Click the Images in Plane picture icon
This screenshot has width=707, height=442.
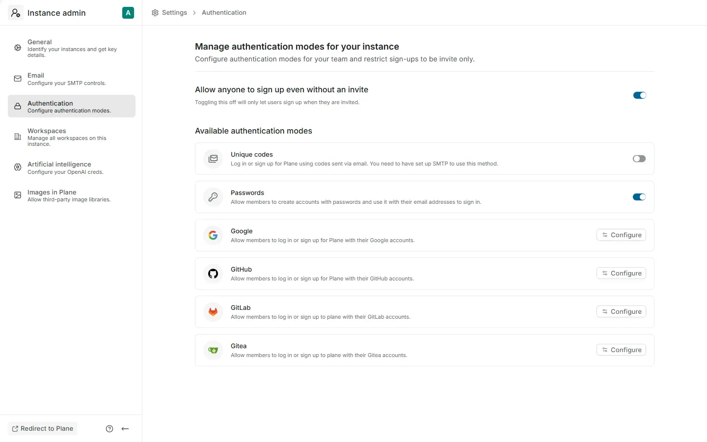pos(18,195)
